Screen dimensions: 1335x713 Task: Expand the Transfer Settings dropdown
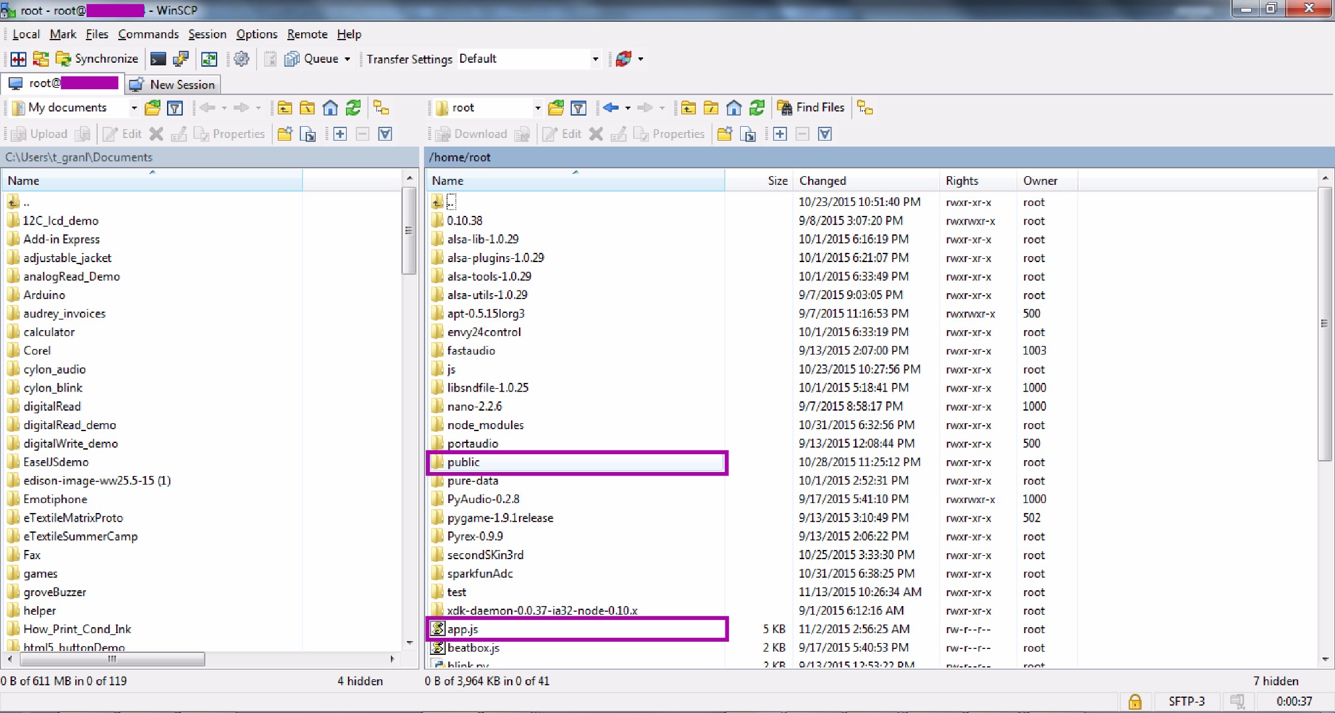coord(595,59)
